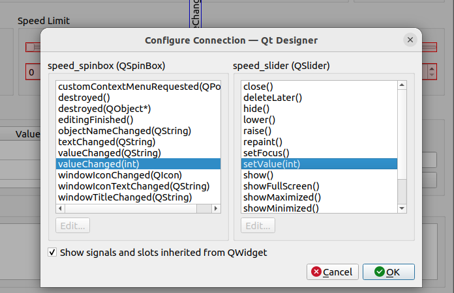Select repaint() slot
This screenshot has width=454, height=293.
[x=320, y=142]
